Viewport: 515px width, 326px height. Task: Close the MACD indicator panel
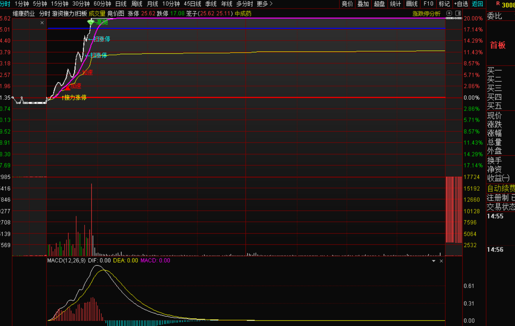click(441, 261)
